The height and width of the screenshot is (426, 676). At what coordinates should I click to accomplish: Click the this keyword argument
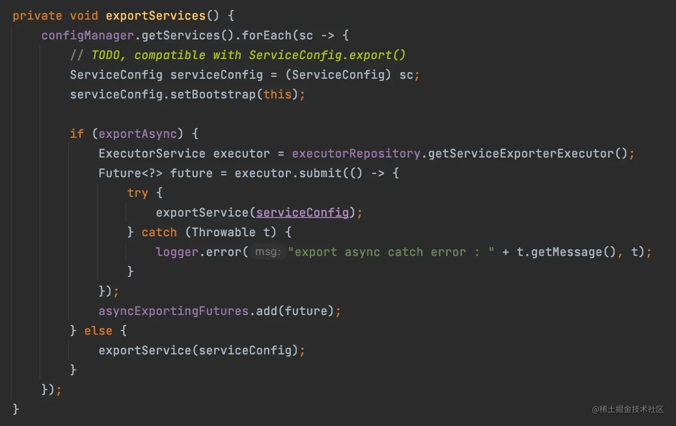click(277, 94)
